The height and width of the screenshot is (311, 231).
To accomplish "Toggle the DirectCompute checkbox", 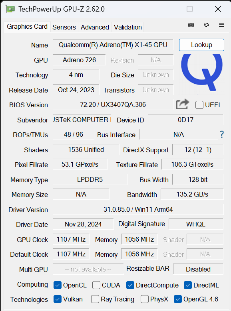I will click(130, 285).
